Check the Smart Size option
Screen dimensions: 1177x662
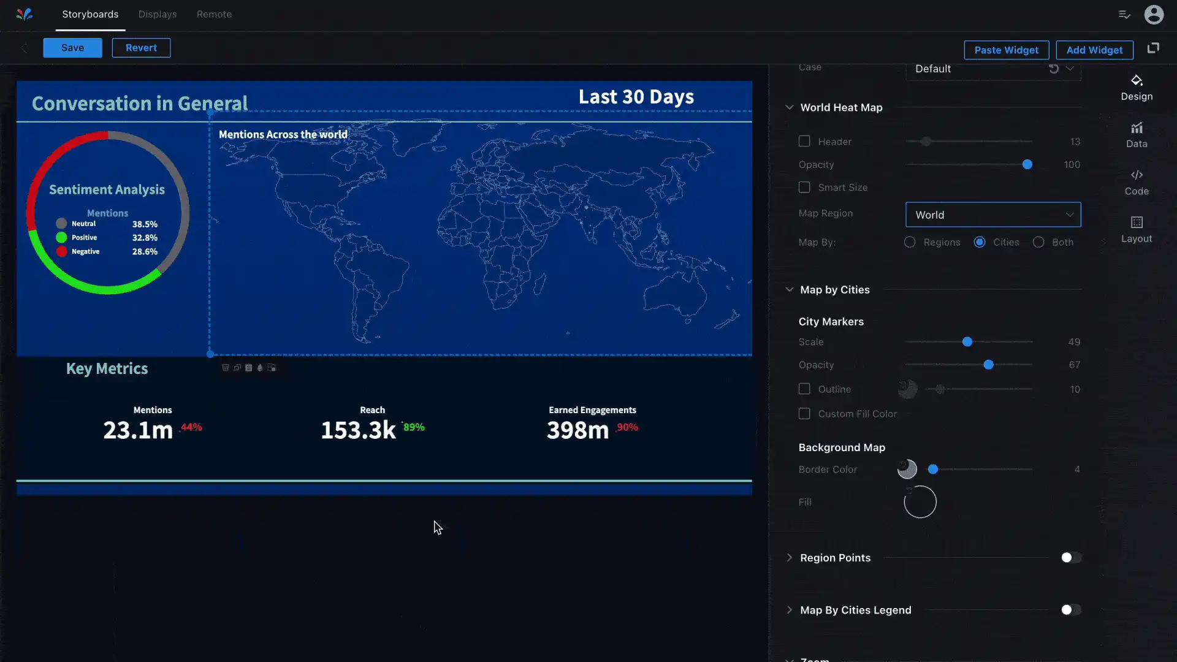(804, 188)
